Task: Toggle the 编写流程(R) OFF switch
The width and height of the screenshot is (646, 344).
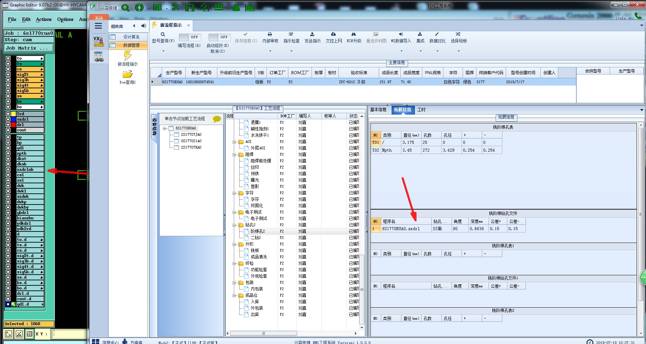Action: click(x=190, y=37)
